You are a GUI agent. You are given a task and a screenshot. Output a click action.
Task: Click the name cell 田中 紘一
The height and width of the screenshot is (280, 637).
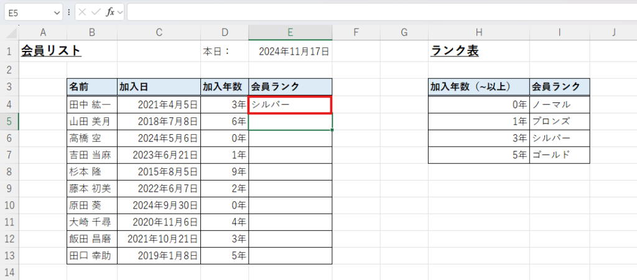click(x=91, y=104)
